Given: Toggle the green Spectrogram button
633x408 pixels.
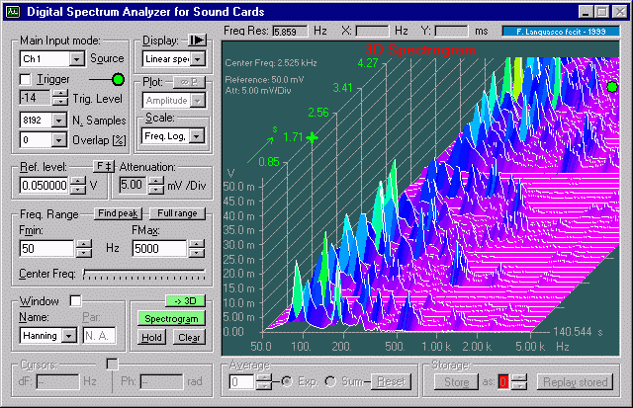Looking at the screenshot, I should click(170, 318).
